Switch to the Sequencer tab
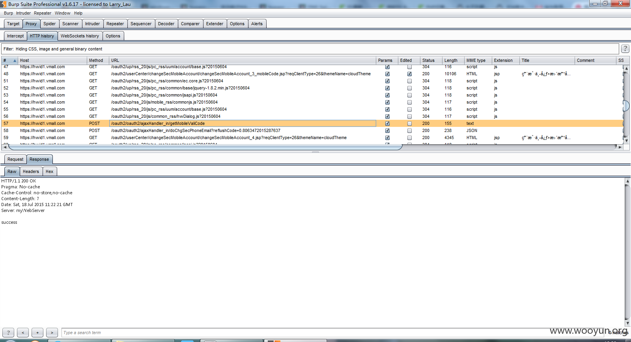Screen dimensions: 631x342 pyautogui.click(x=141, y=24)
